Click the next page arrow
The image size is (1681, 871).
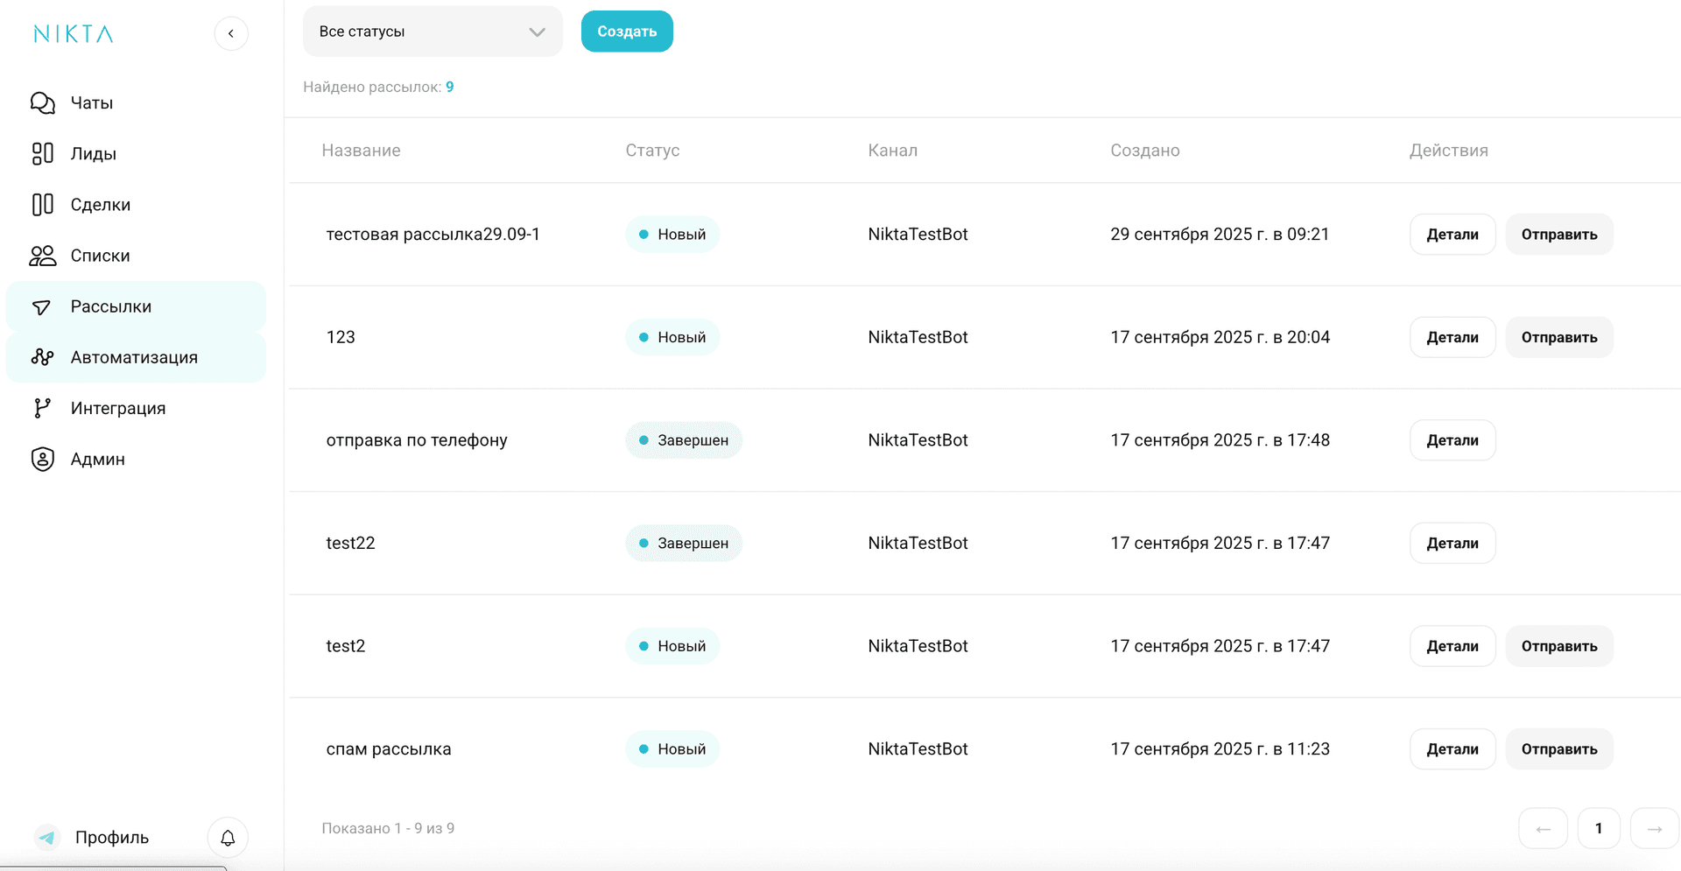[1654, 827]
